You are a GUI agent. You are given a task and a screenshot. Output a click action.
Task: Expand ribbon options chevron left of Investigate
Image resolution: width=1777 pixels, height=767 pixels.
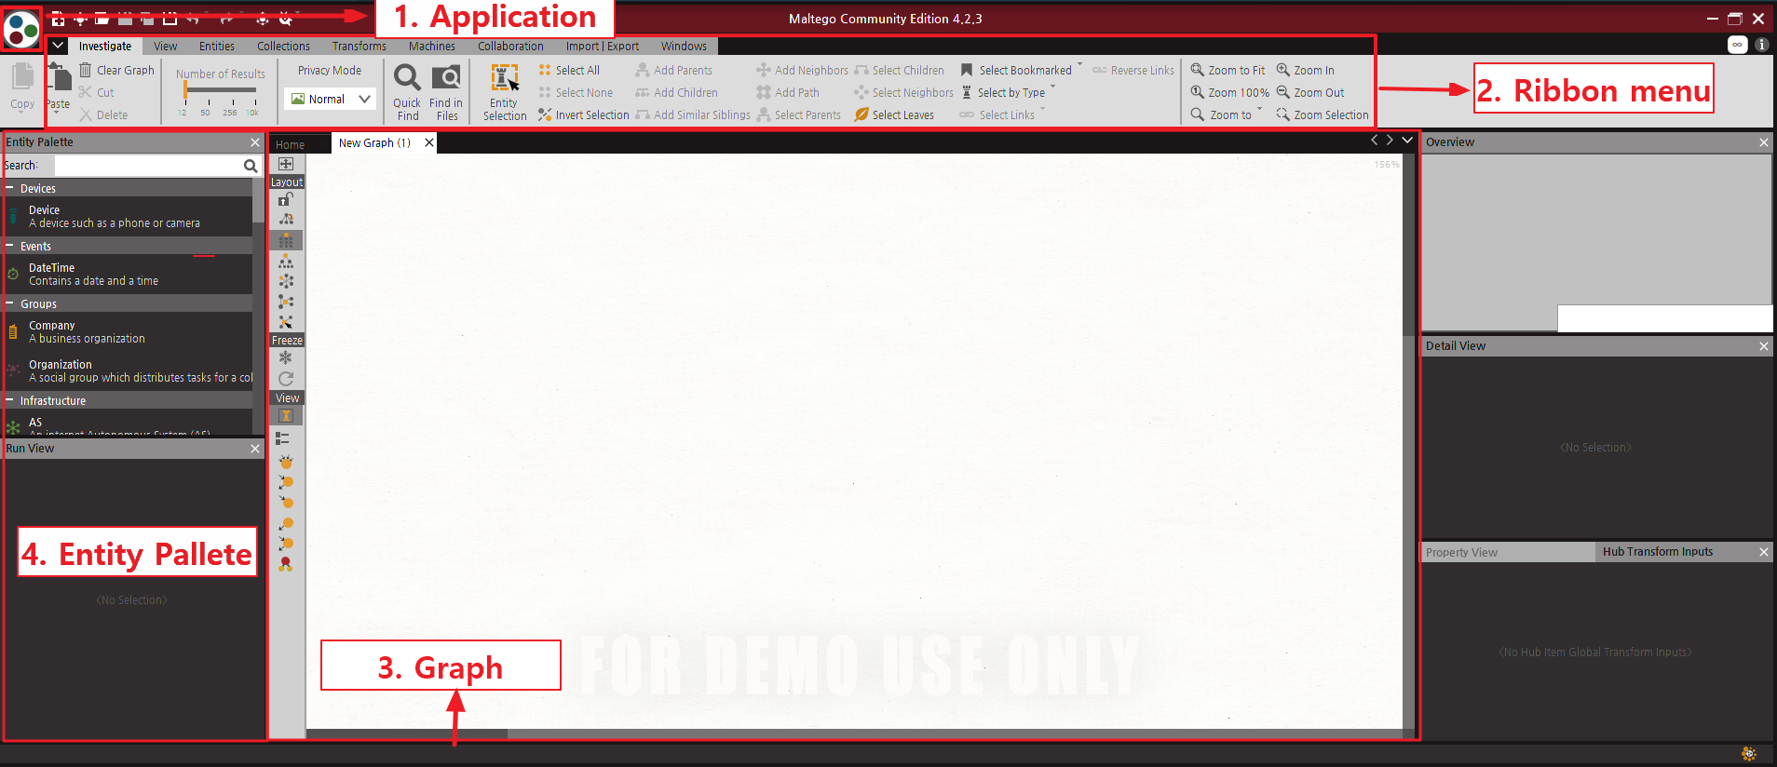57,45
